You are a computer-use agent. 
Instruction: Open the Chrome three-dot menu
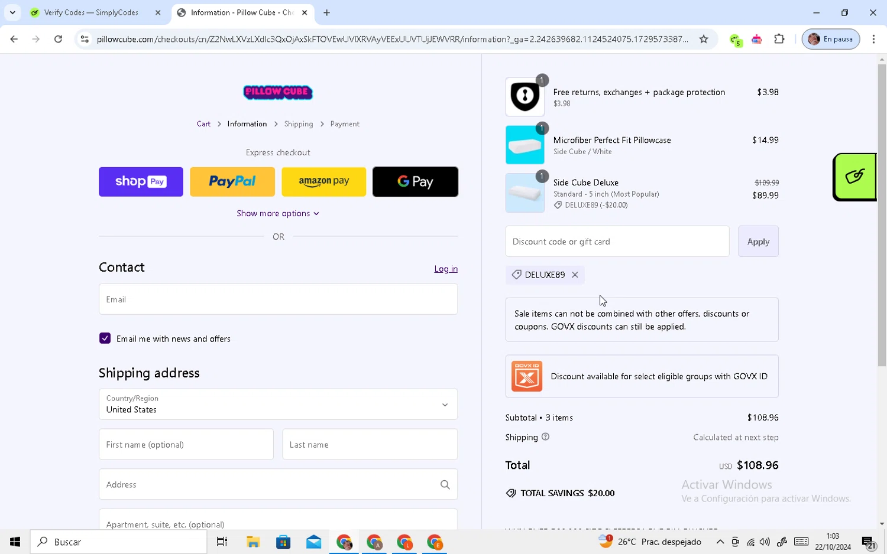tap(873, 39)
